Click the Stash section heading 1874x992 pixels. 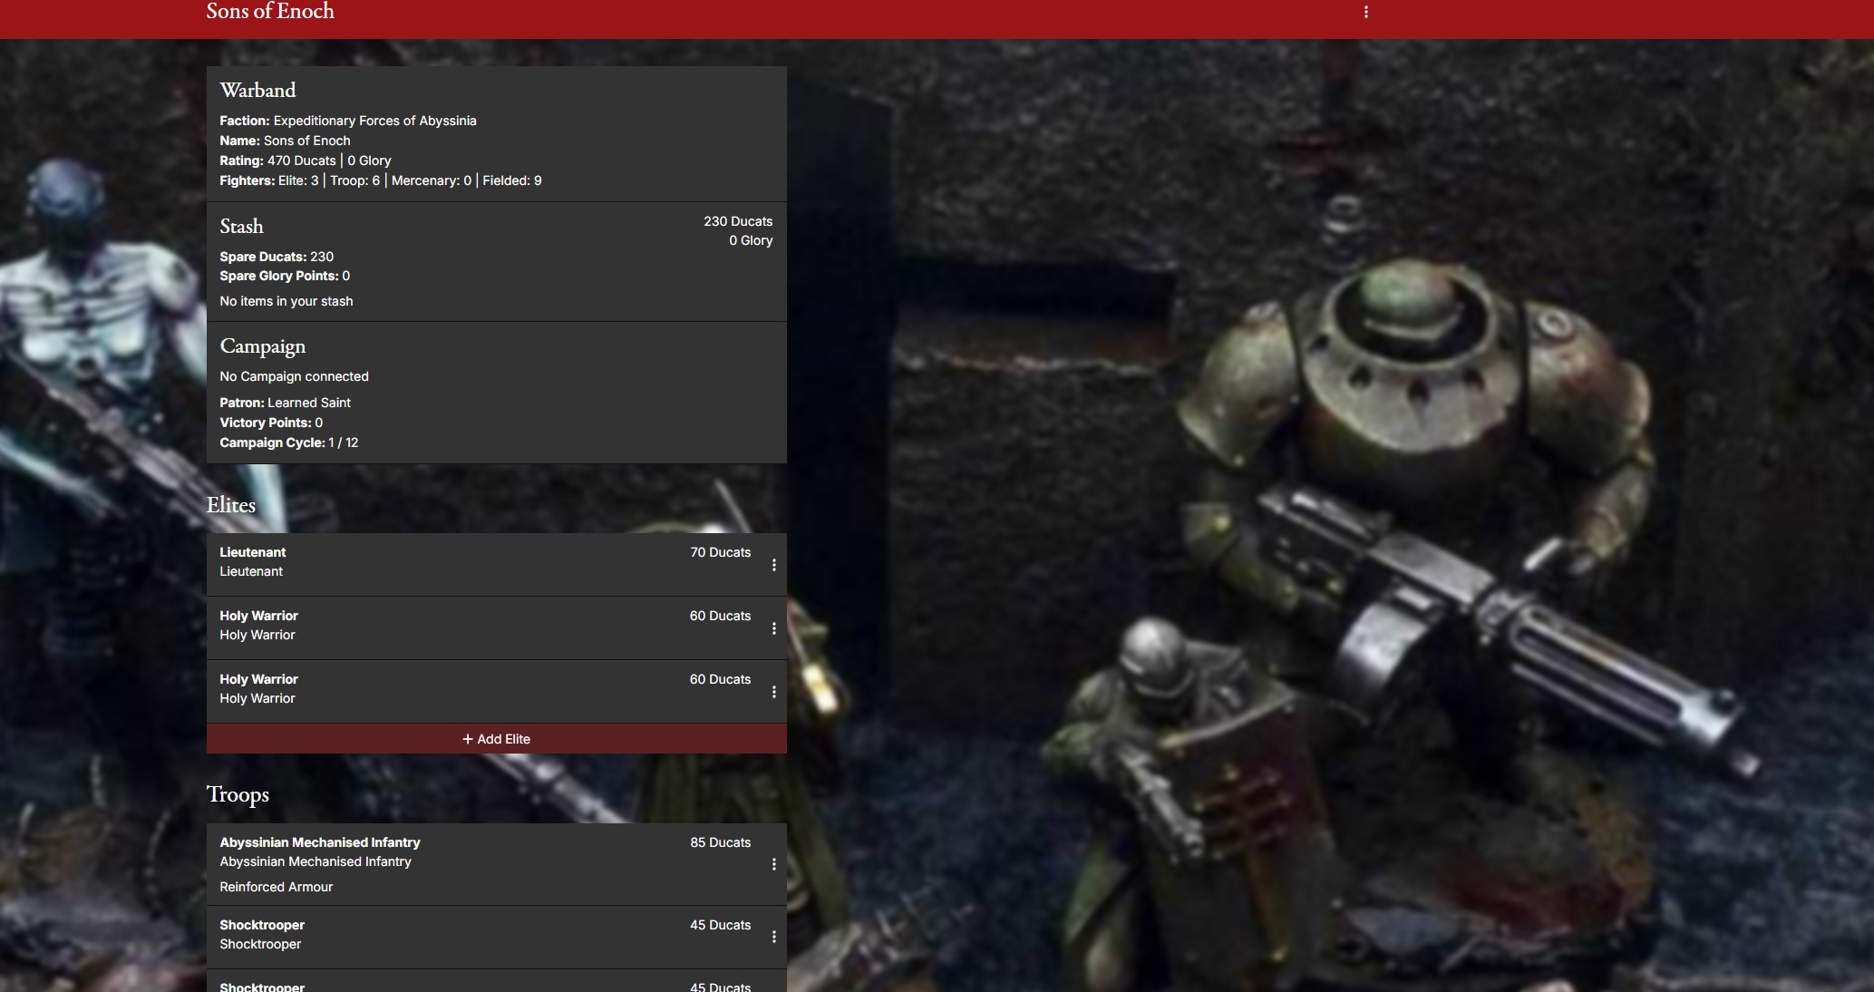click(x=241, y=226)
